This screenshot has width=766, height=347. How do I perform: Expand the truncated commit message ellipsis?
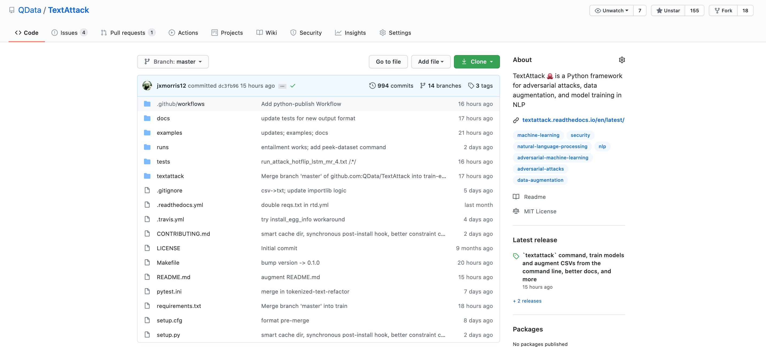click(x=282, y=86)
